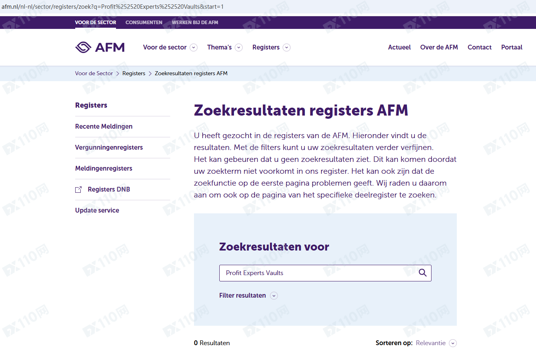The height and width of the screenshot is (357, 536).
Task: Open Meldingenregisters sidebar link
Action: click(x=104, y=169)
